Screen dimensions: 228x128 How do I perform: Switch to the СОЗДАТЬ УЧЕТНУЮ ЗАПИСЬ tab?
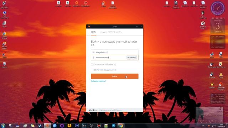pyautogui.click(x=111, y=32)
